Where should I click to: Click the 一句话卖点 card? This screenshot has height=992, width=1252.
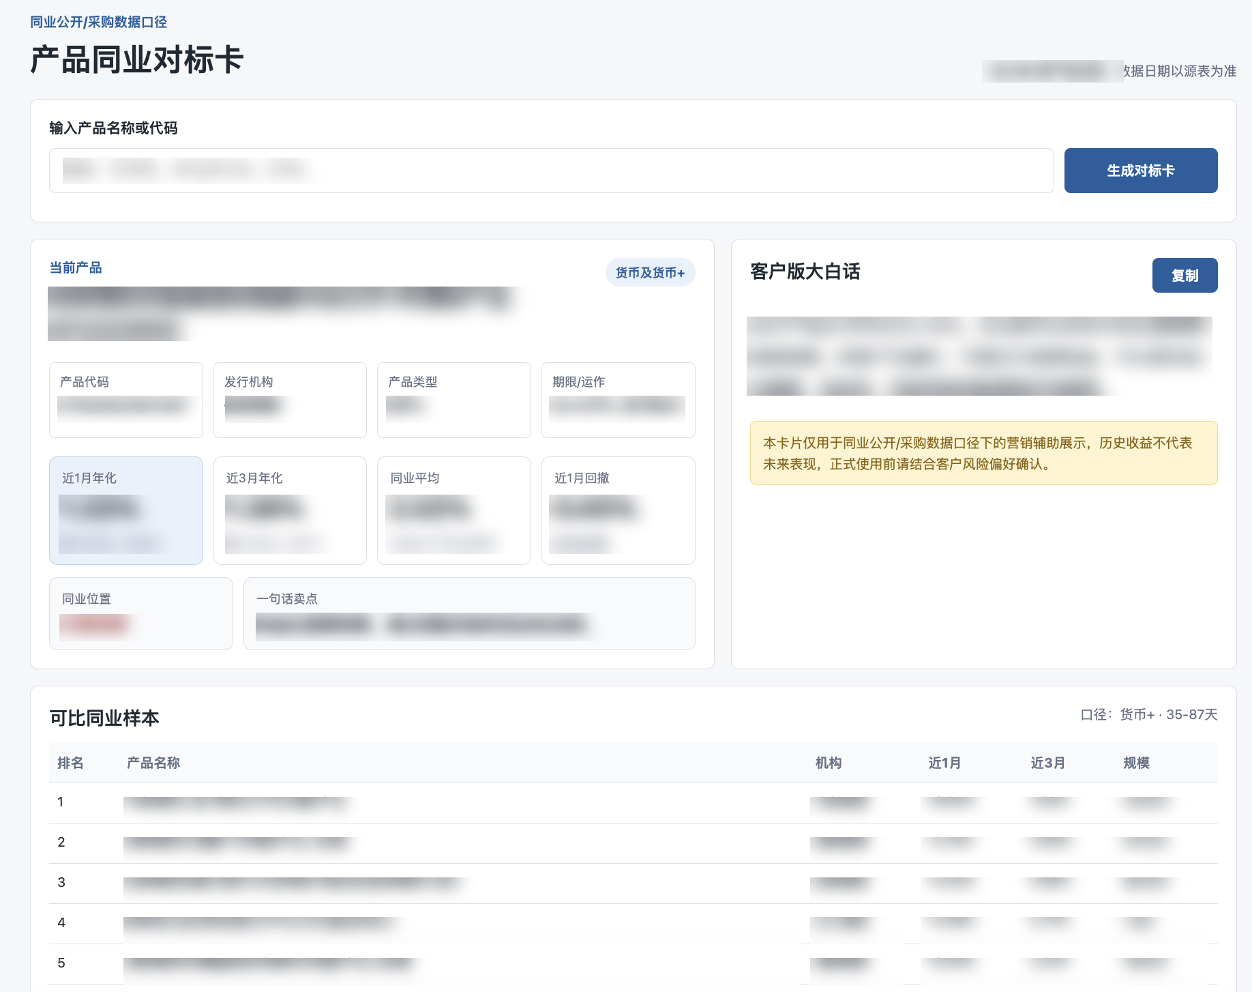(x=469, y=613)
